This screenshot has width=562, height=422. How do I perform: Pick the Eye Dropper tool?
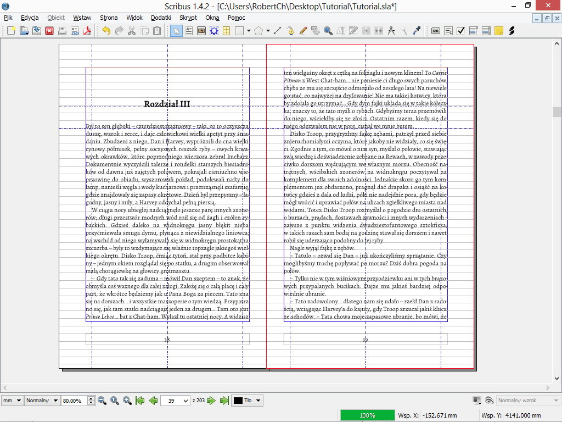click(416, 31)
